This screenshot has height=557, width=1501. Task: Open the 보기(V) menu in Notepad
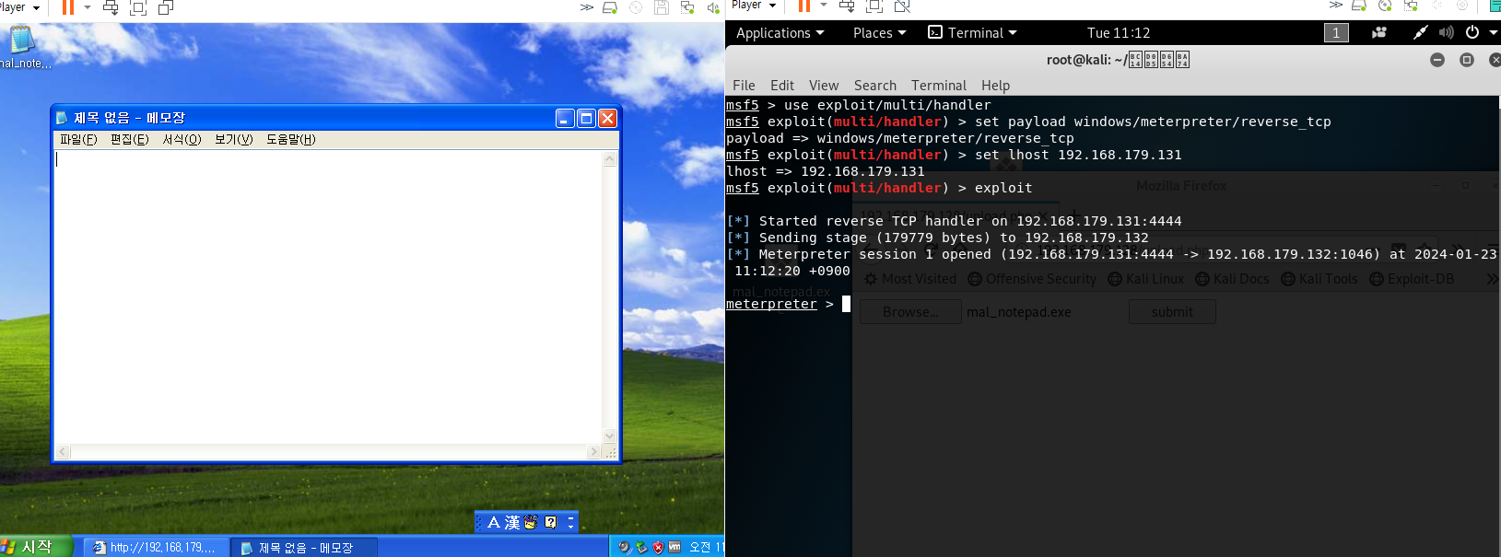tap(234, 140)
